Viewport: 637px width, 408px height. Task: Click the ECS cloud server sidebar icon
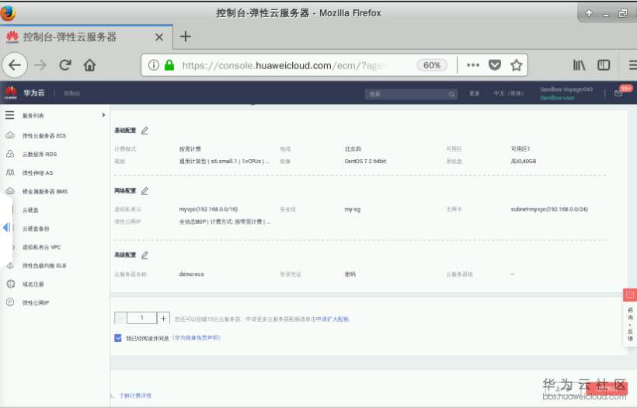(x=10, y=135)
